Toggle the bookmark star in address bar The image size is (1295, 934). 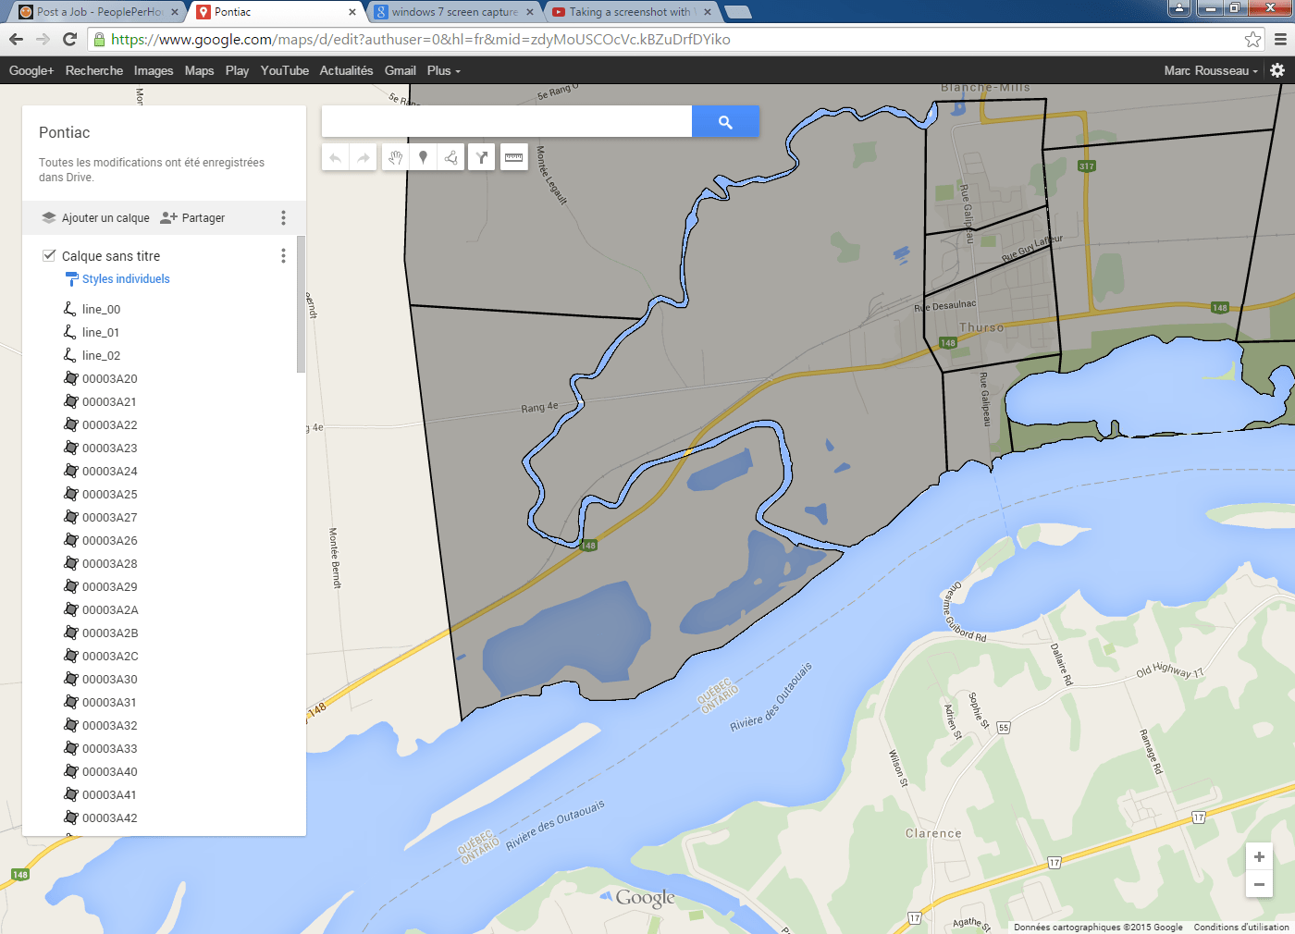pos(1252,40)
